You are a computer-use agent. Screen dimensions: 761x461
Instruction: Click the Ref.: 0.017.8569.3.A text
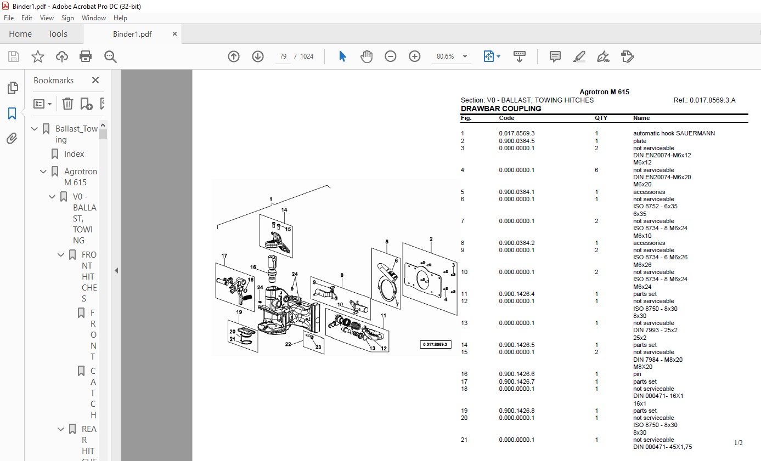click(x=704, y=100)
